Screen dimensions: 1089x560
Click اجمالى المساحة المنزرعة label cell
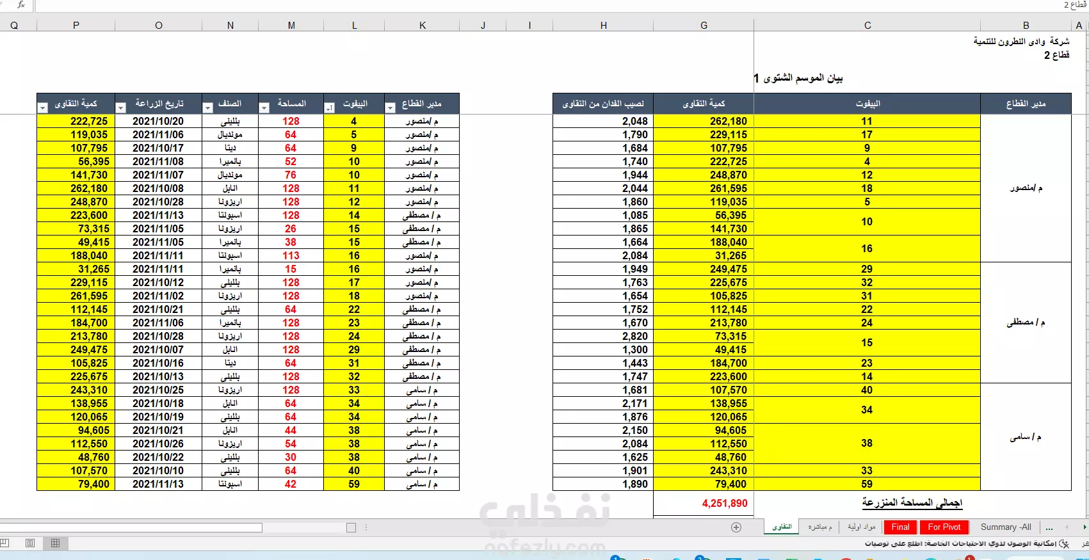pyautogui.click(x=912, y=503)
